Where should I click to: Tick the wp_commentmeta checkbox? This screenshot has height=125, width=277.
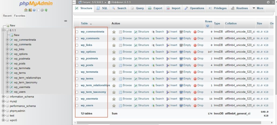[x=77, y=32]
